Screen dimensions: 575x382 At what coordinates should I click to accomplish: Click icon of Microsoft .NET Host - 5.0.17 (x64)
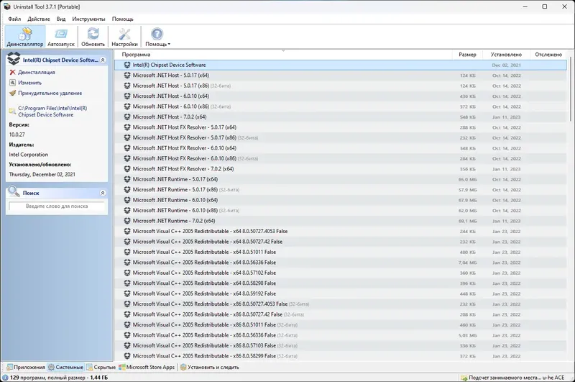pyautogui.click(x=127, y=76)
